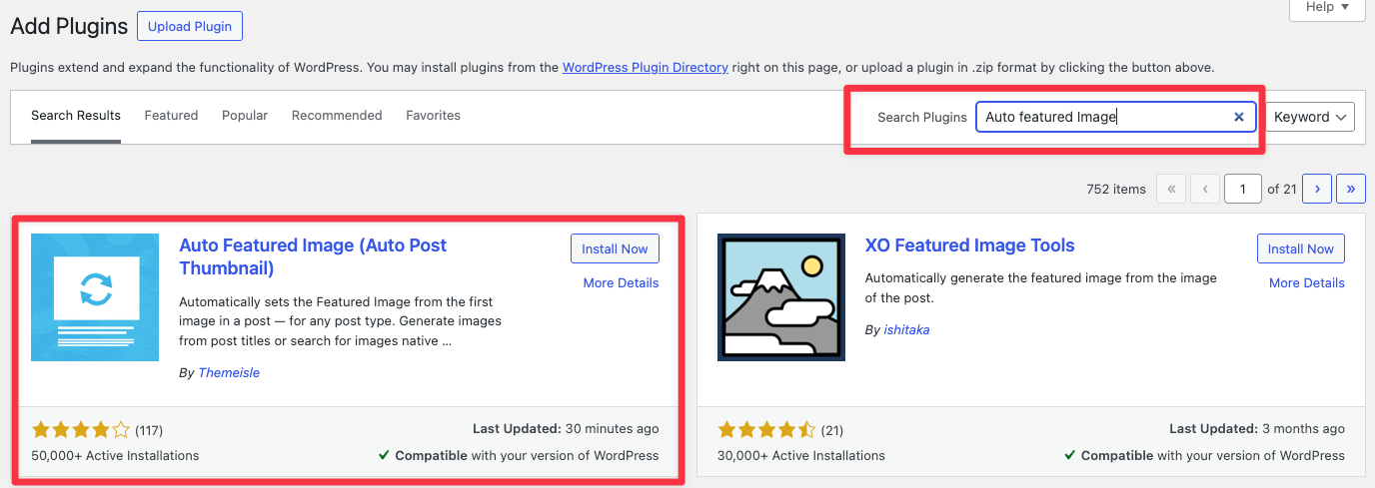The image size is (1375, 488).
Task: Click the current page number field
Action: tap(1242, 189)
